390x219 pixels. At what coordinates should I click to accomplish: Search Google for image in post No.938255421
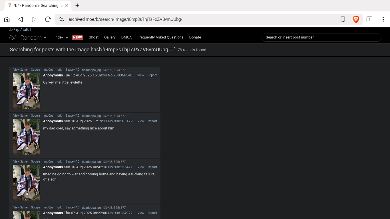(35, 162)
